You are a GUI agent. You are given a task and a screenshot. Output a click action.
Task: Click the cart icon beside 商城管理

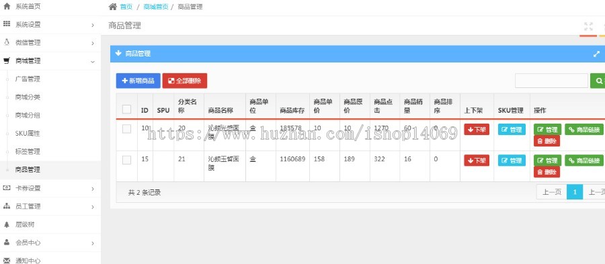[7, 61]
